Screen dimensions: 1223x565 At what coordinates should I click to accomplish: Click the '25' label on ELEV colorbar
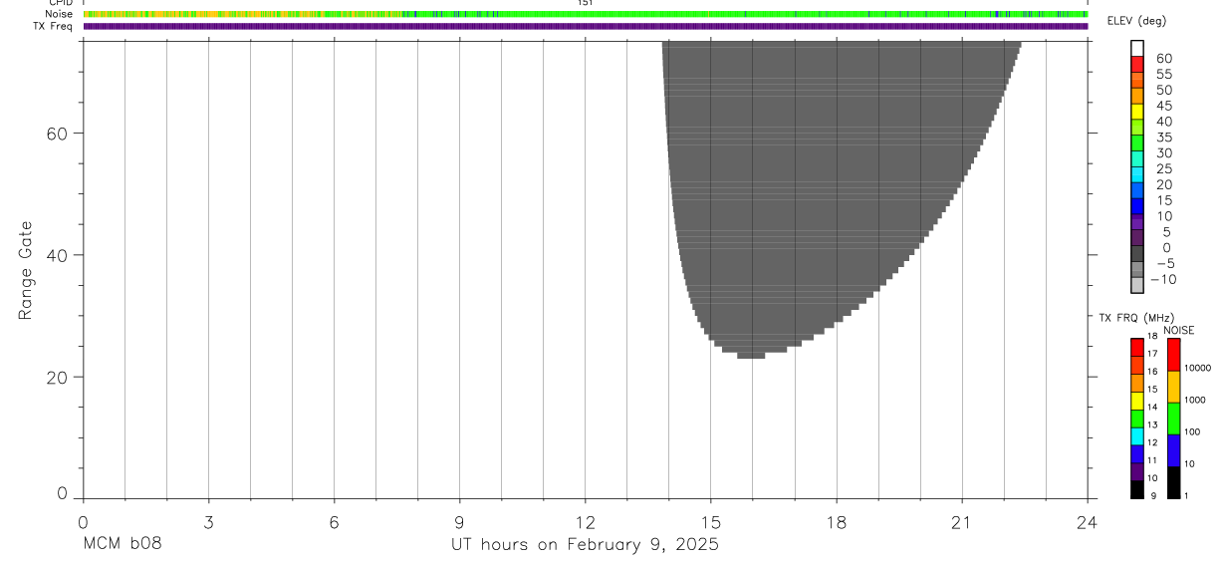(x=1164, y=168)
